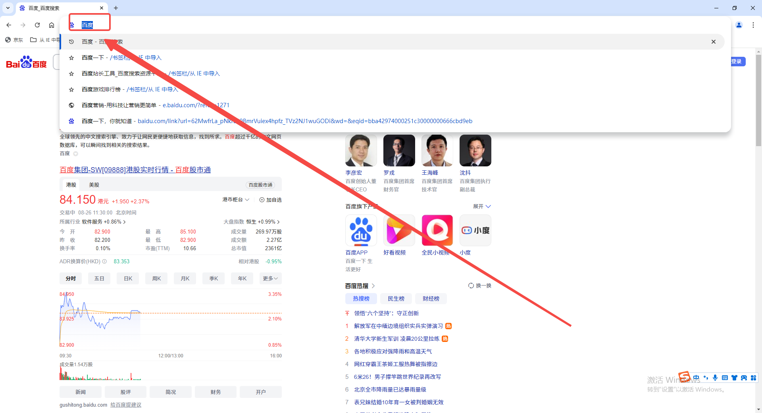Open the browser three-dot menu
762x413 pixels.
(753, 25)
